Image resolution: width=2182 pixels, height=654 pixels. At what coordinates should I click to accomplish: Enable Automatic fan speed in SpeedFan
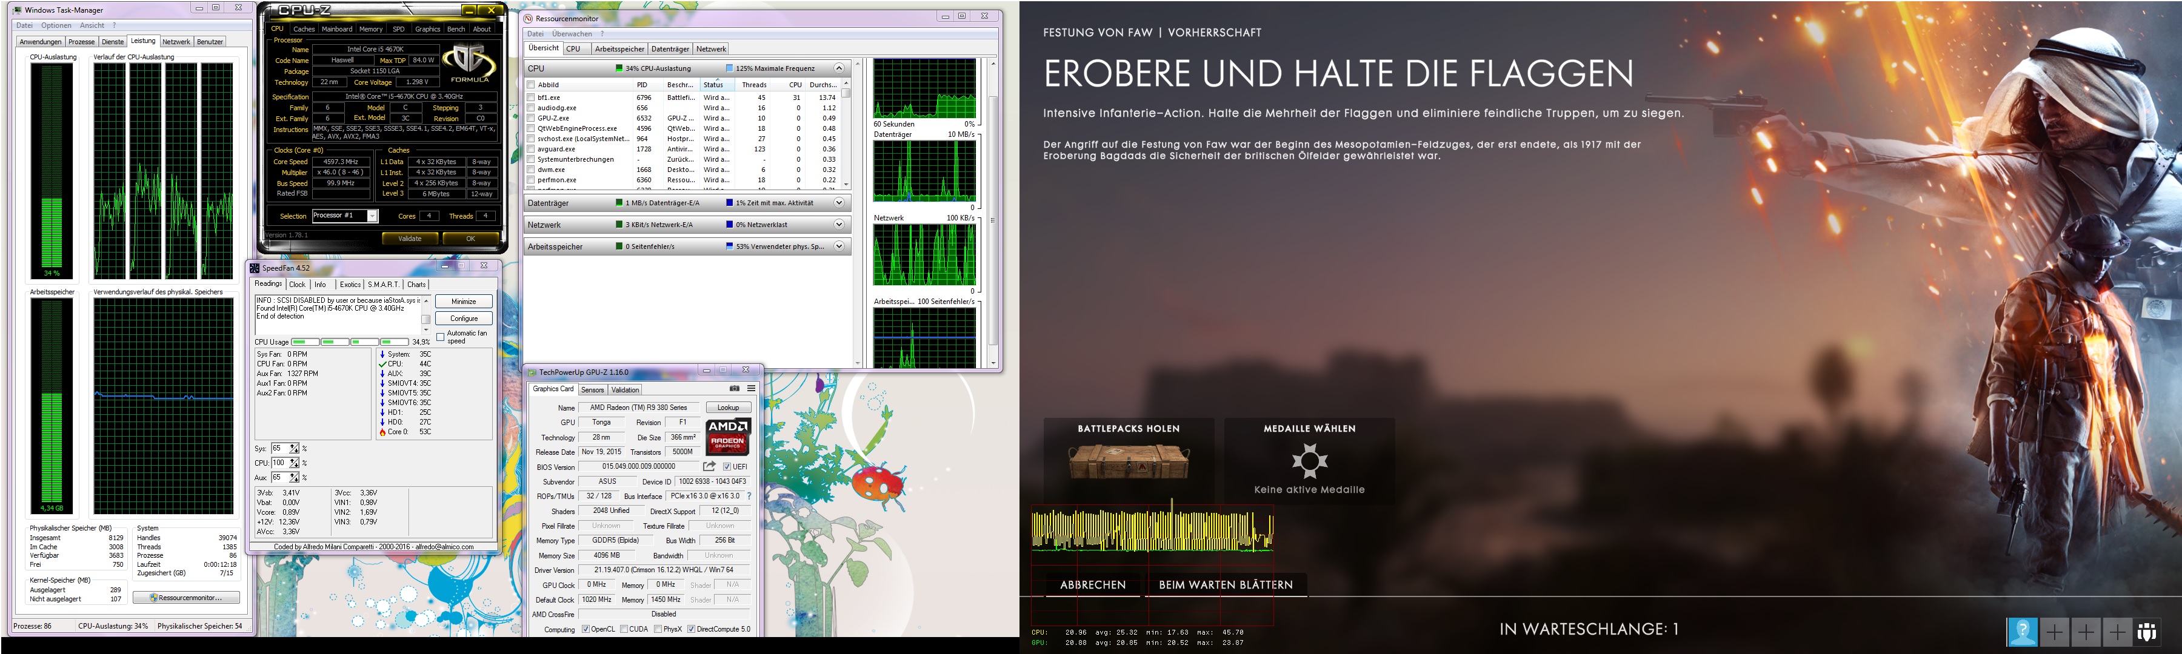(441, 337)
